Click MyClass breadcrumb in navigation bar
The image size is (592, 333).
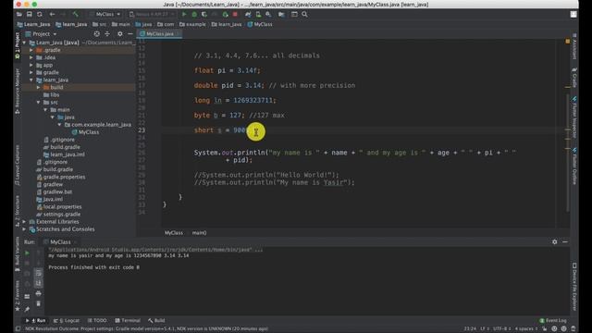[x=260, y=24]
